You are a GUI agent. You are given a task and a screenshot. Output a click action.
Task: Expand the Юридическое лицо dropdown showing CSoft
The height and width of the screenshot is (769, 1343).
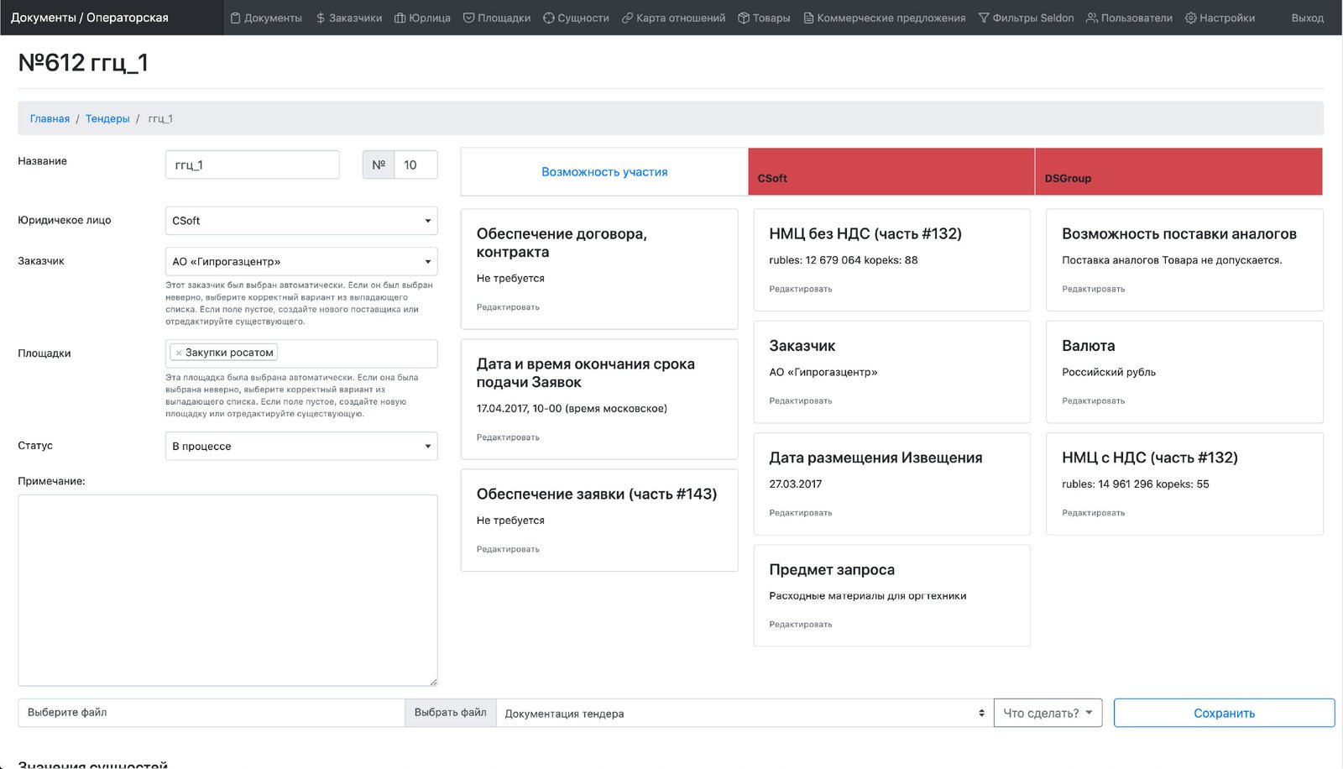[301, 221]
